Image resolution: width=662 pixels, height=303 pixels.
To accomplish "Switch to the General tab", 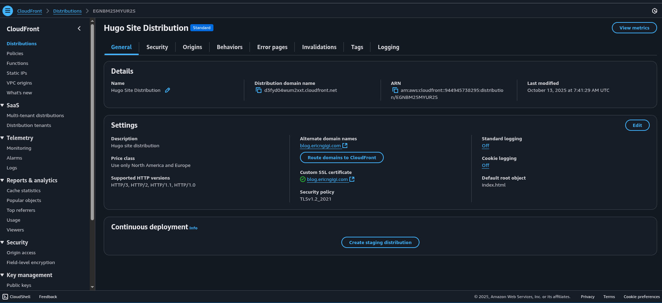I will click(121, 47).
